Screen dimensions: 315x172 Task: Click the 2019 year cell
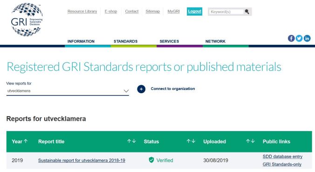pos(17,160)
